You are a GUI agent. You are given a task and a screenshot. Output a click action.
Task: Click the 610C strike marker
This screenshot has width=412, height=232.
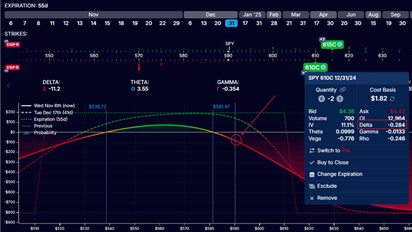click(315, 67)
